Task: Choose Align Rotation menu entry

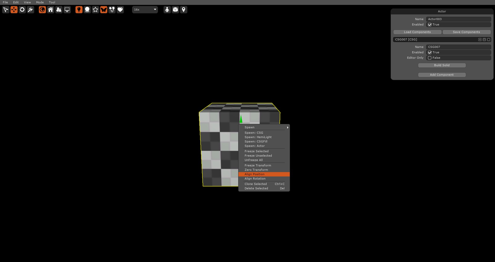Action: click(x=264, y=179)
